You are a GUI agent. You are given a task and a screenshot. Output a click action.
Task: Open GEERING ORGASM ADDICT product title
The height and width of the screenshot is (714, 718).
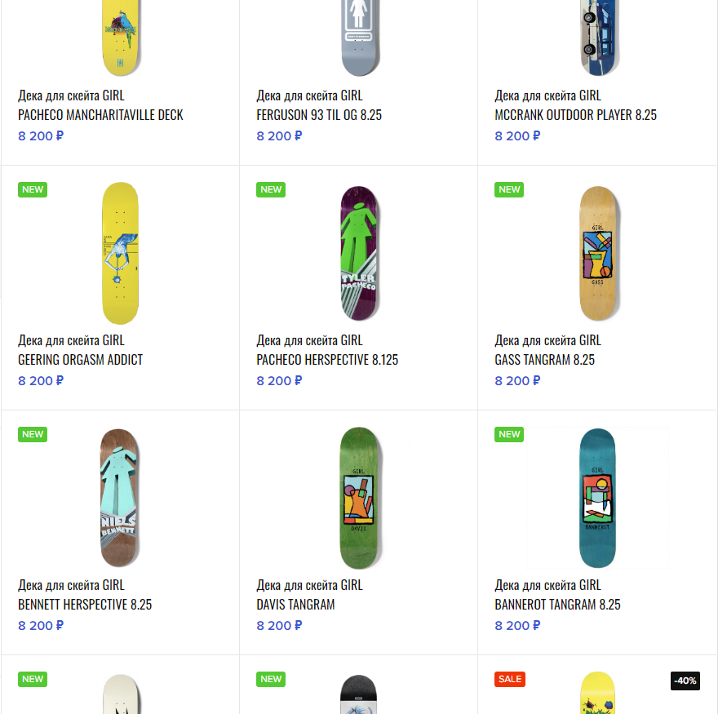point(81,360)
